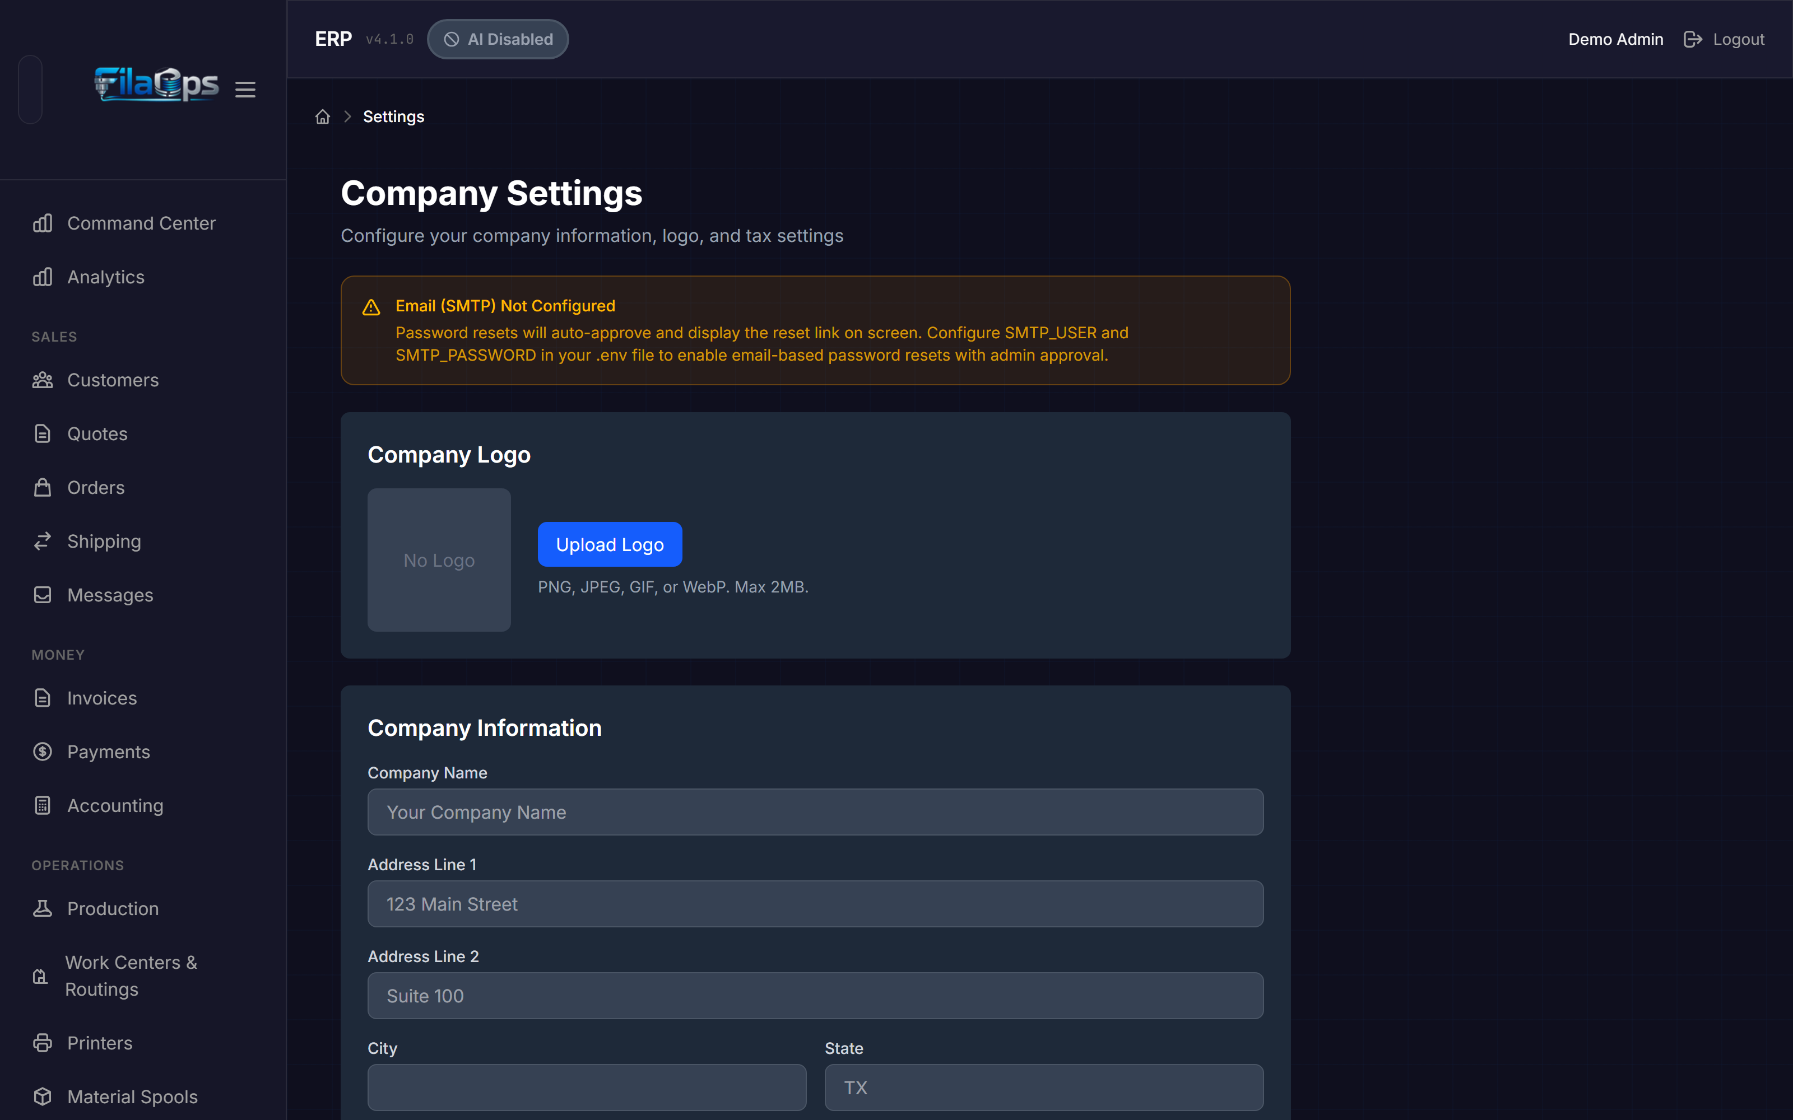The image size is (1793, 1120).
Task: Click the Accounting calculator icon
Action: coord(42,805)
